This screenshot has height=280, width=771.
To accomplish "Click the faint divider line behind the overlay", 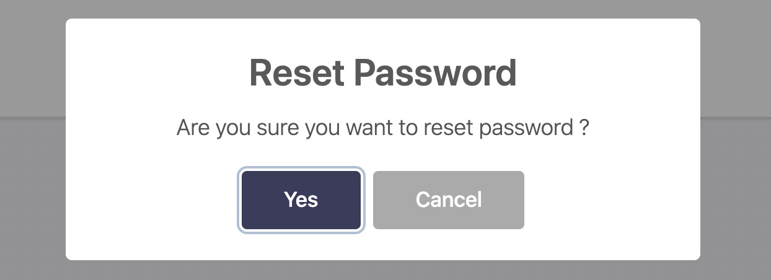I will (32, 117).
